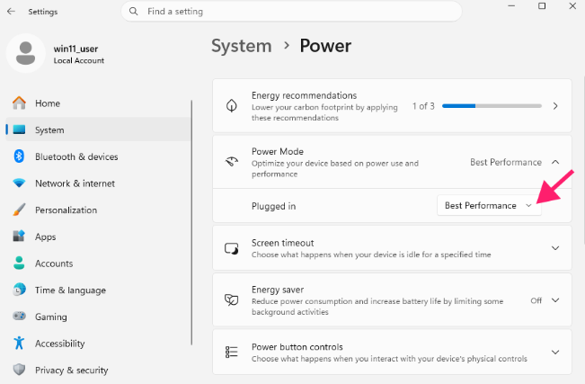Open the Plugged in power mode dropdown
The width and height of the screenshot is (585, 384).
pos(489,205)
